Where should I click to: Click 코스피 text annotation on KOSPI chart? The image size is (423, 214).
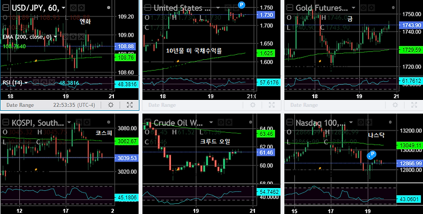coord(103,133)
